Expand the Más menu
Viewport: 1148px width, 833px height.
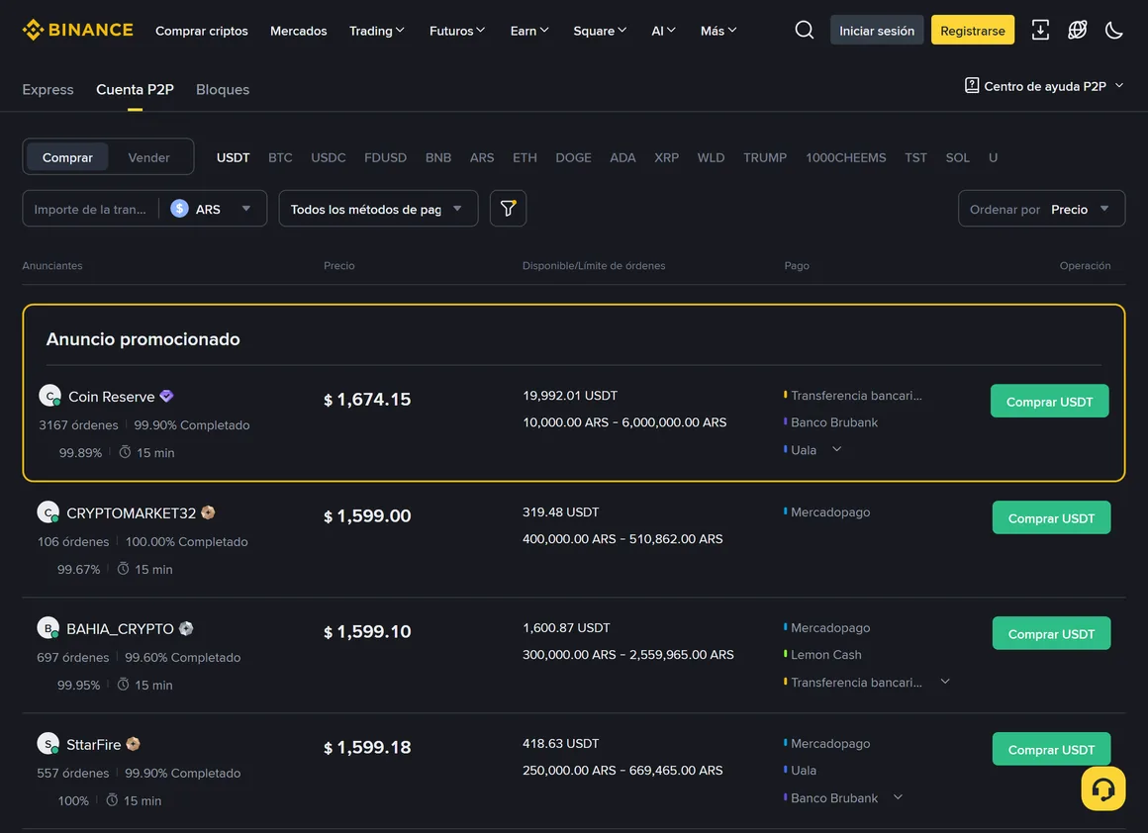point(718,31)
